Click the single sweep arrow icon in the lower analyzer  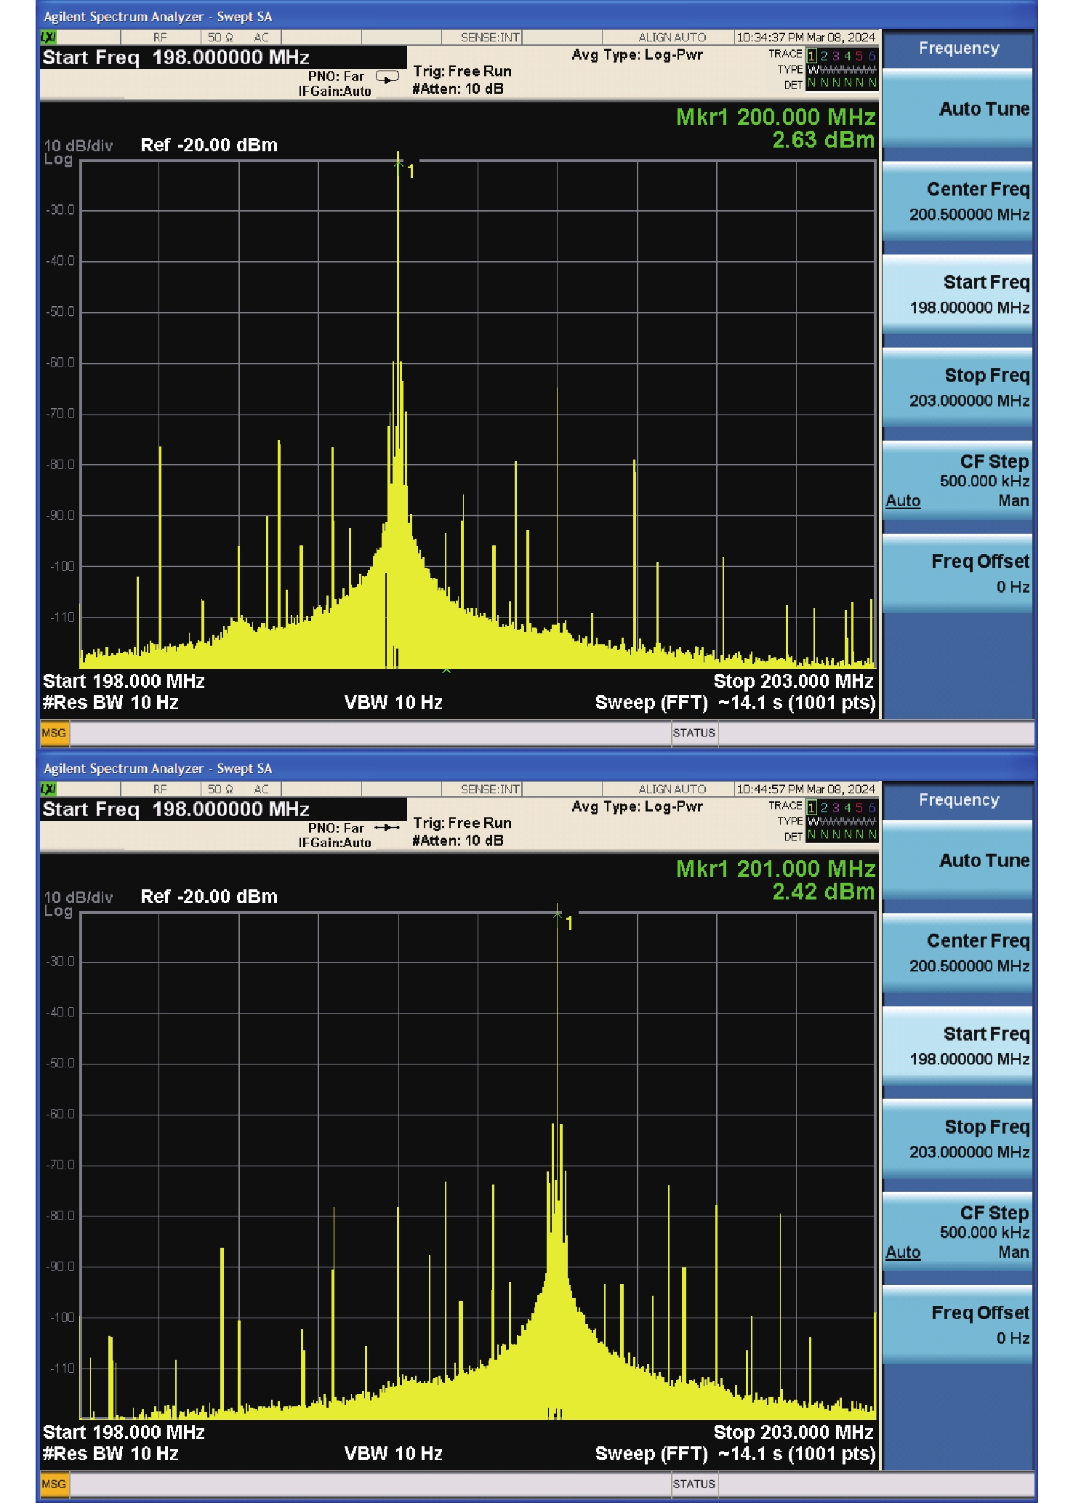pyautogui.click(x=387, y=827)
